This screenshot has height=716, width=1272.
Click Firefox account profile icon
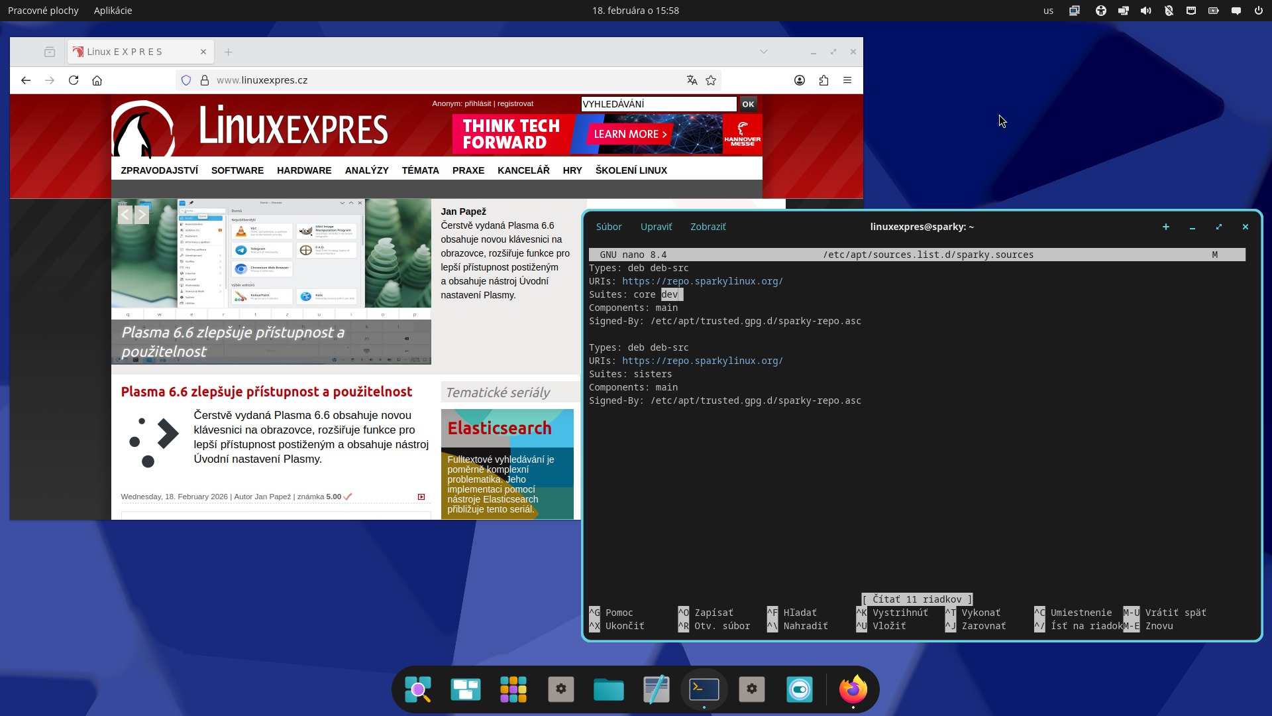coord(800,80)
